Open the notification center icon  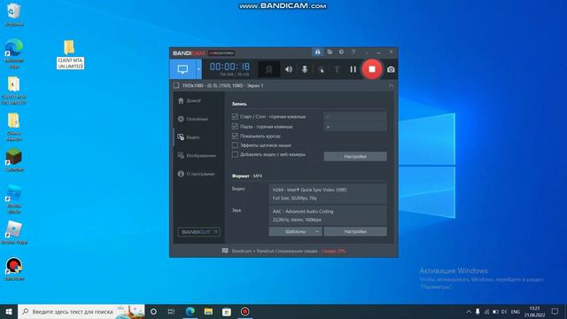555,311
